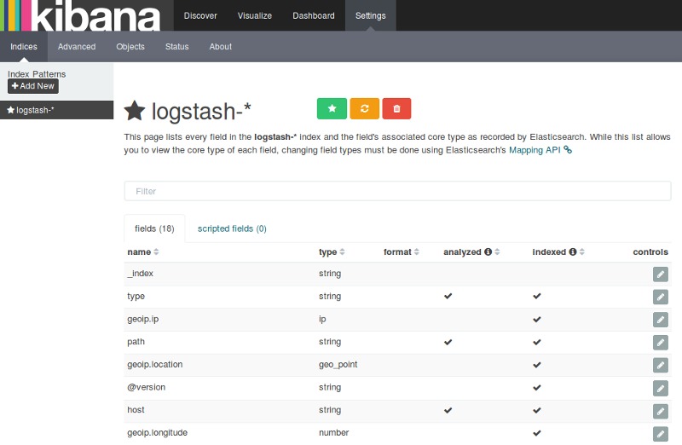The image size is (682, 445).
Task: Go to the Advanced settings tab
Action: (x=77, y=47)
